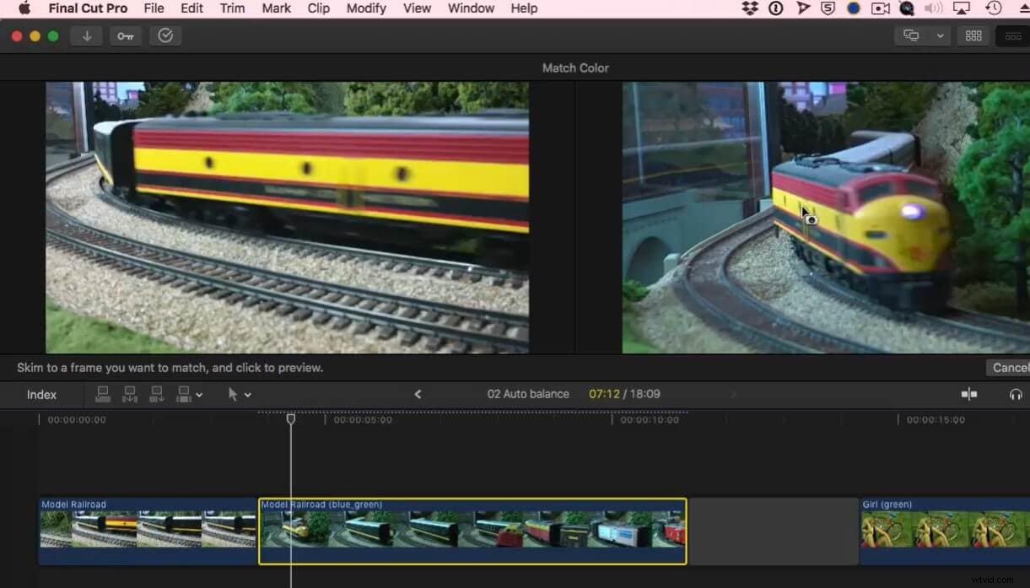This screenshot has height=588, width=1030.
Task: Open the Select tool dropdown arrow
Action: point(249,394)
